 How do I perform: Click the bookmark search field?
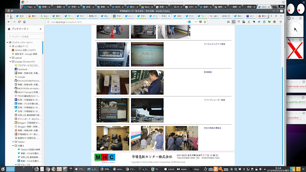click(25, 36)
